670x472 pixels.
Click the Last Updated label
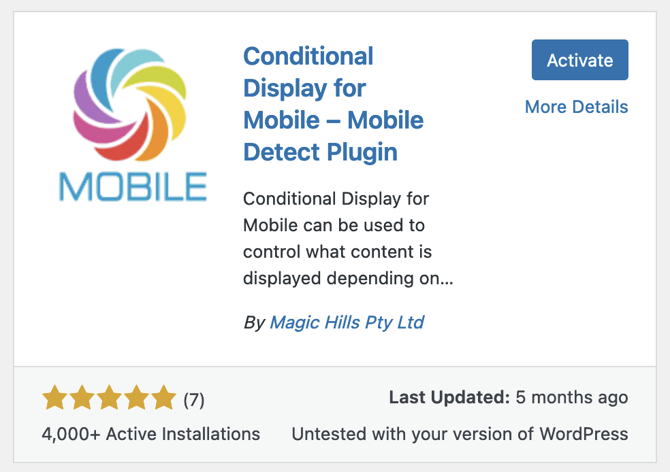(449, 397)
